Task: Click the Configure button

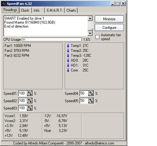Action: (109, 28)
